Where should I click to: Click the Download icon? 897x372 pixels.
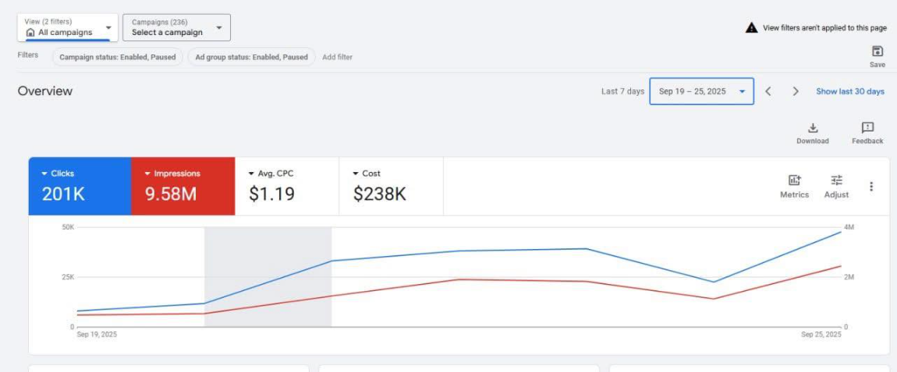[812, 128]
